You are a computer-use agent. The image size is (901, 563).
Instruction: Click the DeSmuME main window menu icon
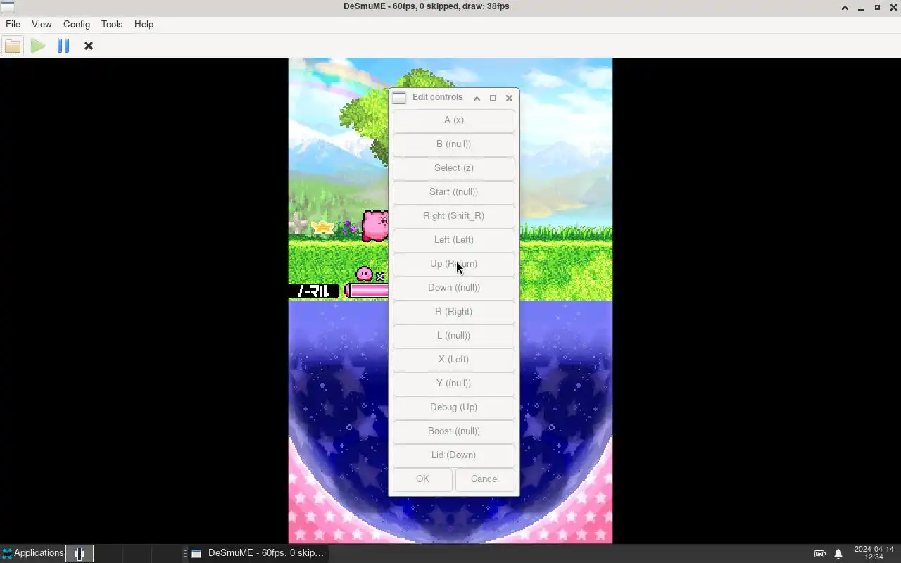pyautogui.click(x=7, y=7)
